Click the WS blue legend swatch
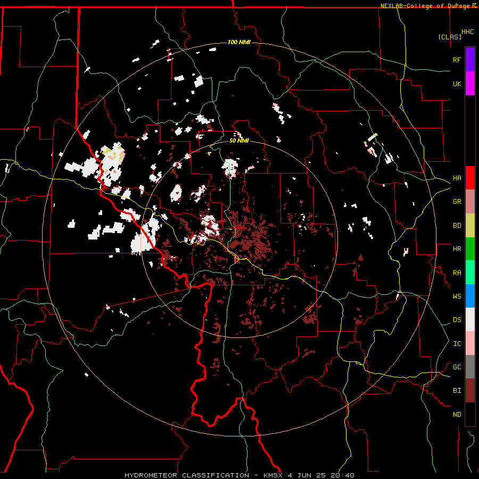The height and width of the screenshot is (479, 479). click(470, 296)
